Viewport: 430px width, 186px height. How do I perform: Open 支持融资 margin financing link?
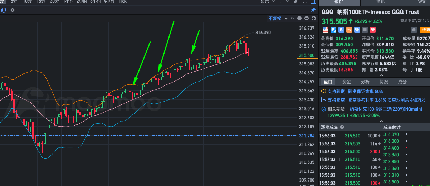(336, 92)
